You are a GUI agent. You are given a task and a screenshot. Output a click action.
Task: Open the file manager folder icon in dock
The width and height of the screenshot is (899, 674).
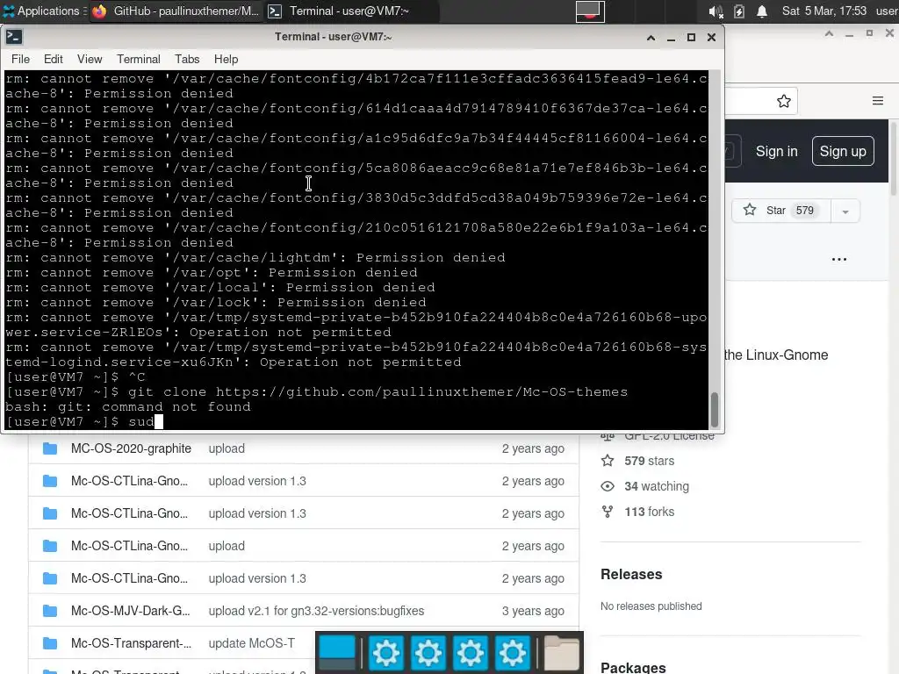point(561,653)
